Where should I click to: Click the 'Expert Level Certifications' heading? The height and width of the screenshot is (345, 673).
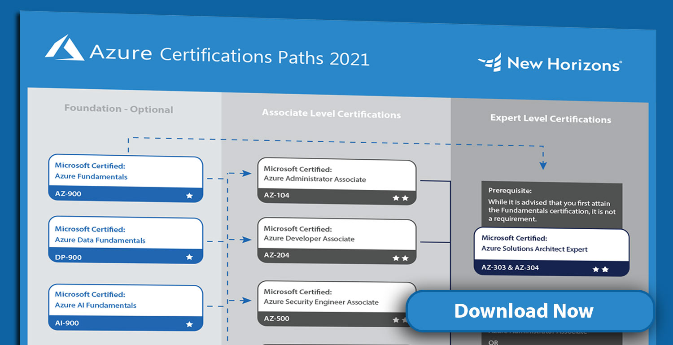coord(551,119)
